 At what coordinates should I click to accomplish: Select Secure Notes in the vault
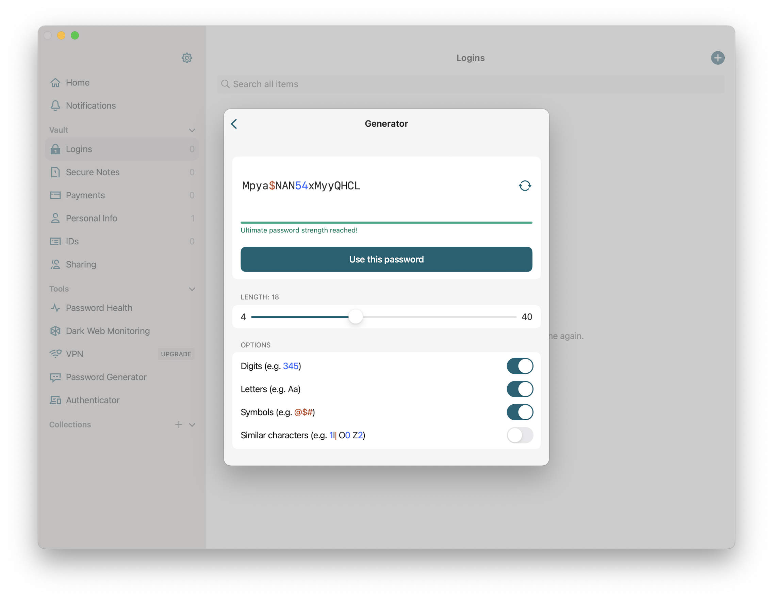121,172
